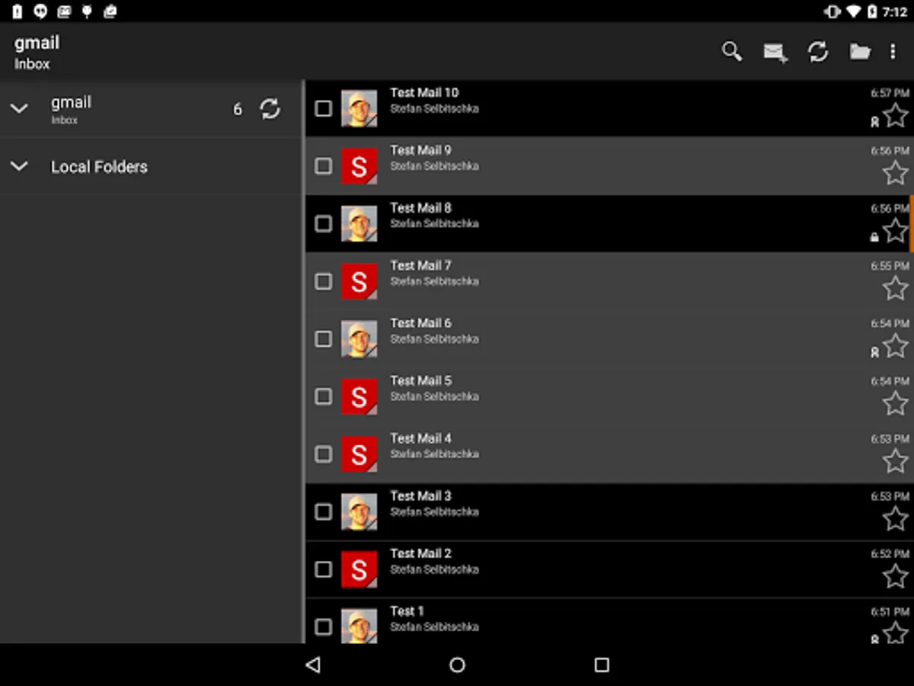
Task: Tap the battery icon in status bar
Action: pyautogui.click(x=872, y=11)
